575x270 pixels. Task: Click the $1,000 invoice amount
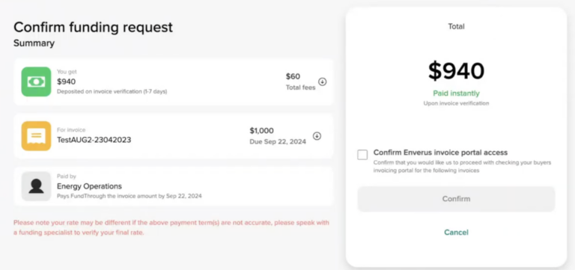click(x=262, y=131)
